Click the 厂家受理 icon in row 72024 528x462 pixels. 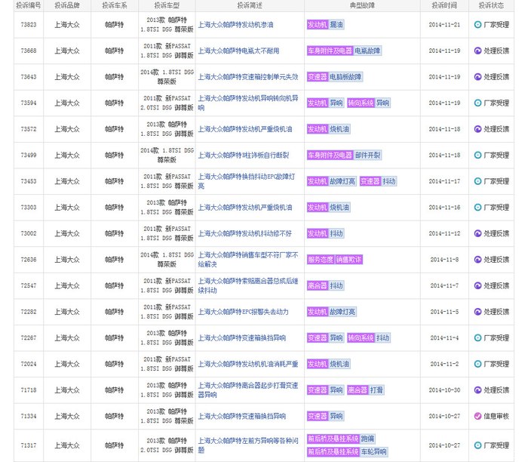477,364
